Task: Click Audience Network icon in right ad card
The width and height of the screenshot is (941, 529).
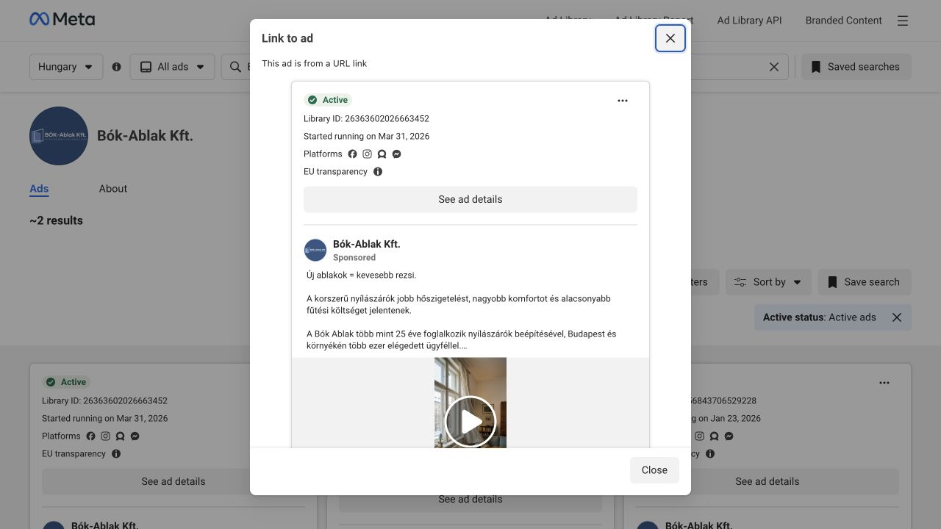Action: click(x=714, y=436)
